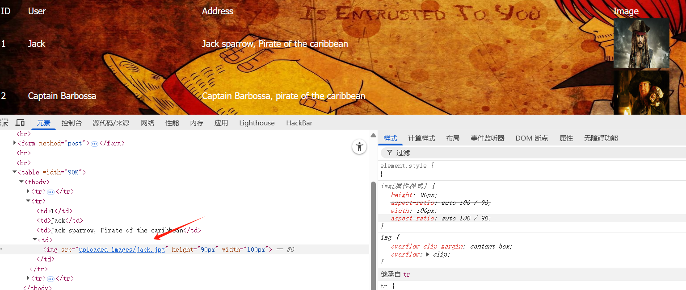Switch to the 元素 tab
This screenshot has height=290, width=686.
point(43,123)
